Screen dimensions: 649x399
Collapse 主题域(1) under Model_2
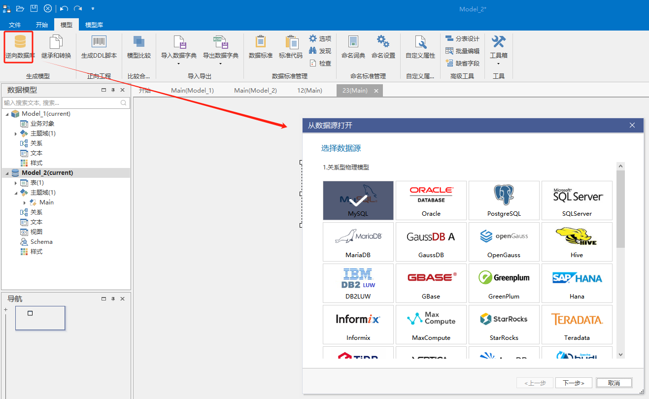[x=16, y=193]
